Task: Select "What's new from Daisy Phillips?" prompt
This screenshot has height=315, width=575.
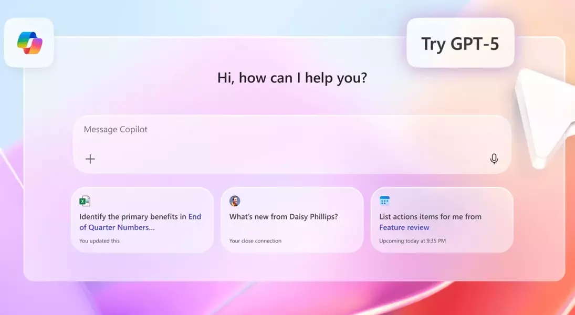Action: point(284,216)
